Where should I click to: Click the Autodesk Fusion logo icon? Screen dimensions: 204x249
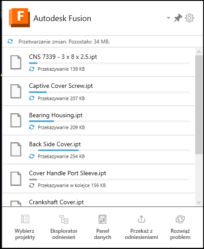pyautogui.click(x=19, y=18)
